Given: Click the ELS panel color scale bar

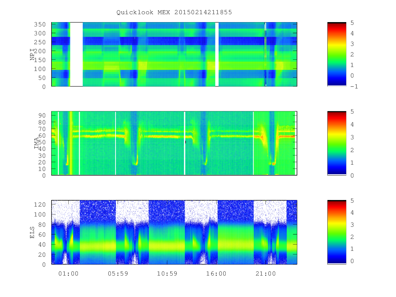Looking at the screenshot, I should 337,232.
